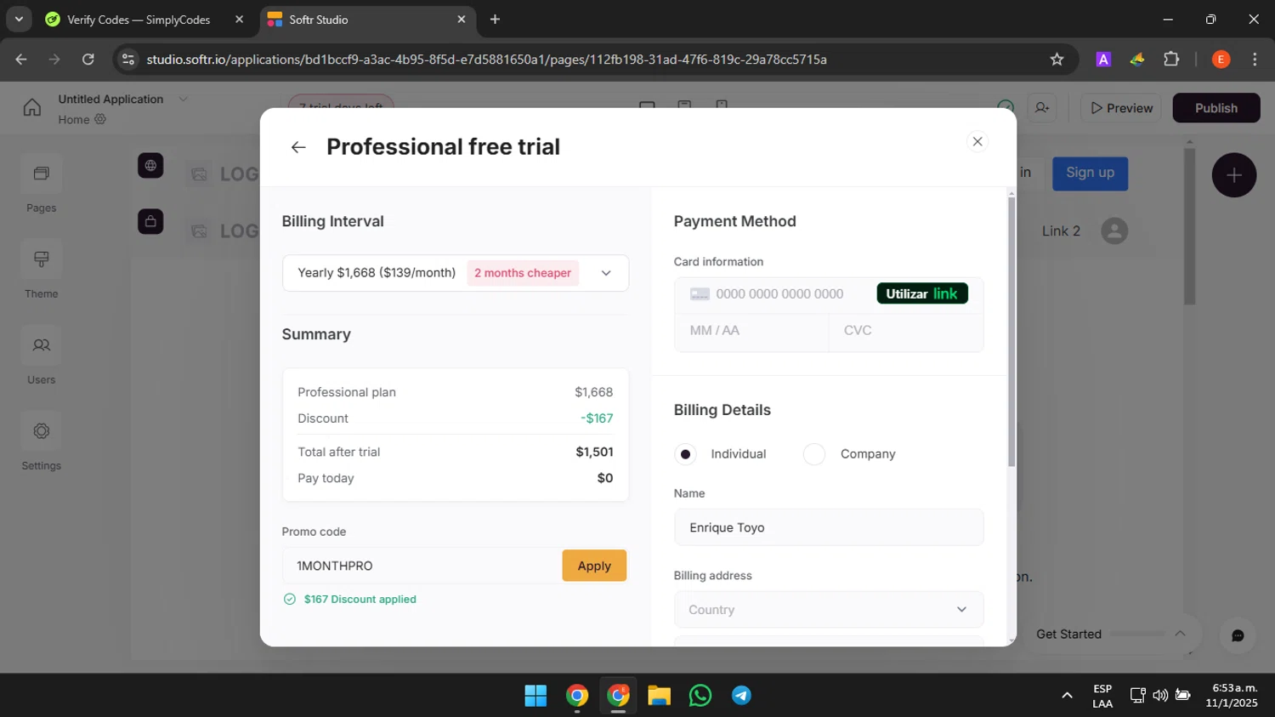
Task: Focus the CVC field
Action: point(906,331)
